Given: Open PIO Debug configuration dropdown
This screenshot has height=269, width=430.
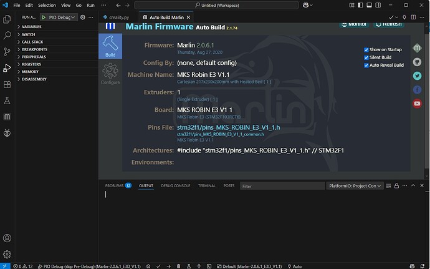Looking at the screenshot, I should (62, 17).
